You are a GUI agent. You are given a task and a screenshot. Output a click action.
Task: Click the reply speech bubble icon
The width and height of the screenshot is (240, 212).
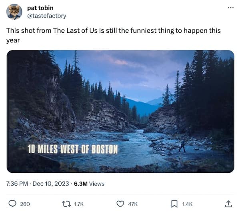(12, 204)
